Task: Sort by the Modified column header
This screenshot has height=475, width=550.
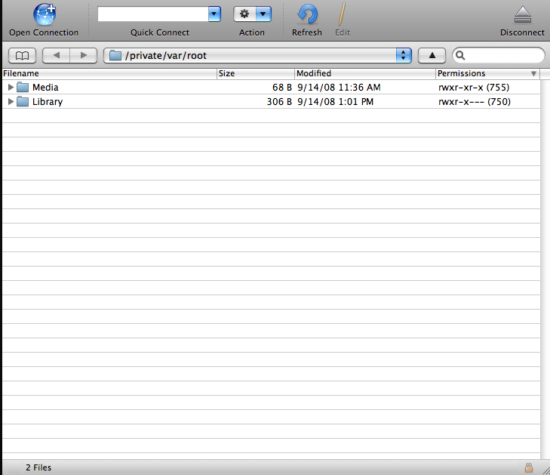Action: tap(365, 73)
